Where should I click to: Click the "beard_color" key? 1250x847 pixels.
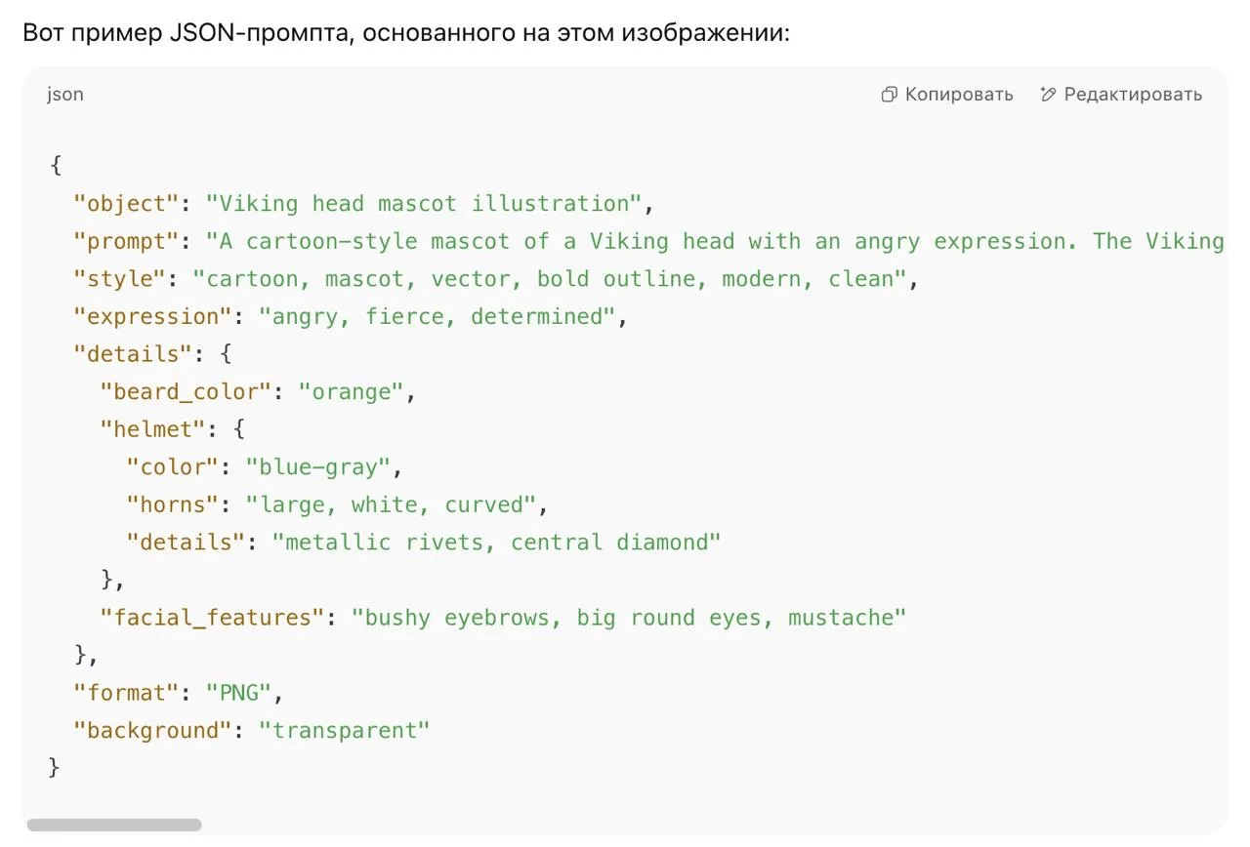pyautogui.click(x=185, y=392)
